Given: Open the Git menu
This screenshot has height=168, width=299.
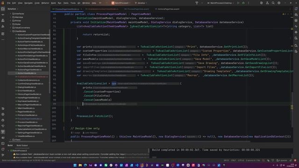Looking at the screenshot, I should click(79, 3).
